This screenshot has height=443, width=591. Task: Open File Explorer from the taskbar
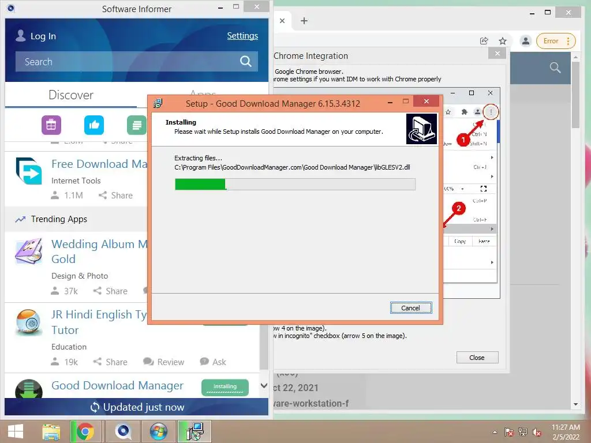pos(51,431)
